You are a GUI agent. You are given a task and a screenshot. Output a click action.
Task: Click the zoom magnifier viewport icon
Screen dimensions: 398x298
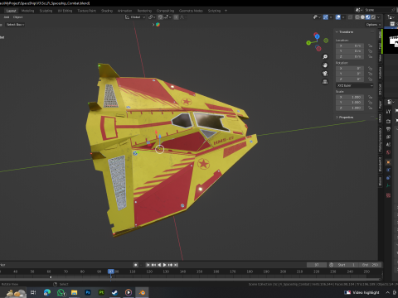pyautogui.click(x=325, y=57)
